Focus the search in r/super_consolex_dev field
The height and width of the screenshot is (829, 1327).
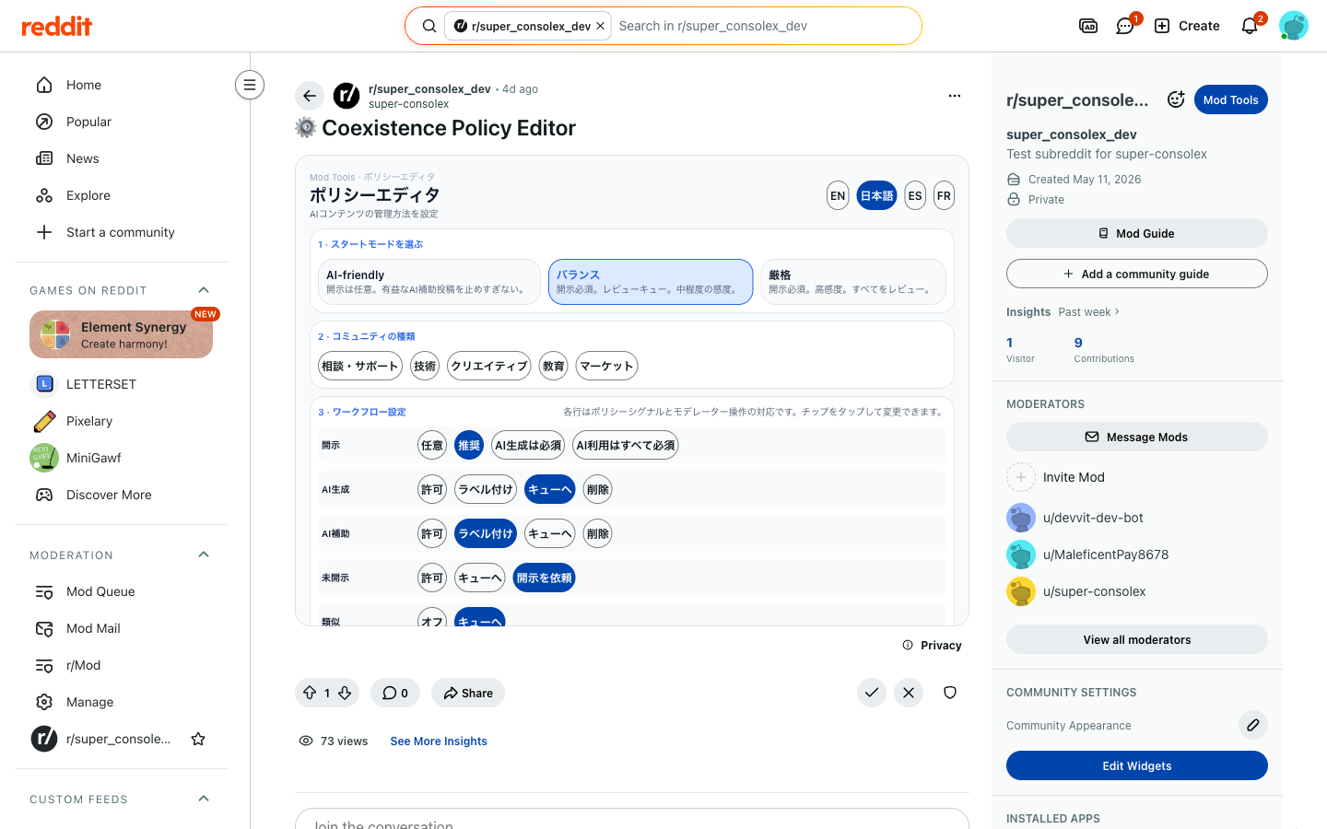pos(765,26)
